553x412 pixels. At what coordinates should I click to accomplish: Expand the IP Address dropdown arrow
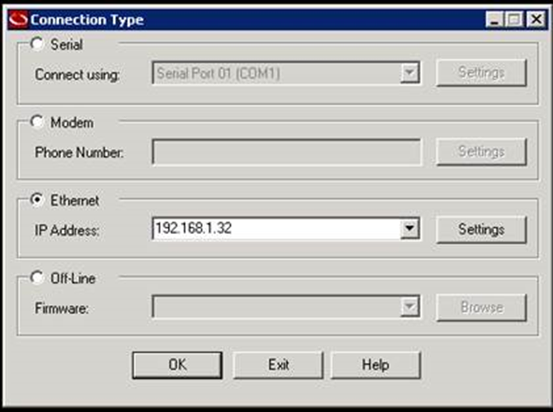[x=409, y=228]
